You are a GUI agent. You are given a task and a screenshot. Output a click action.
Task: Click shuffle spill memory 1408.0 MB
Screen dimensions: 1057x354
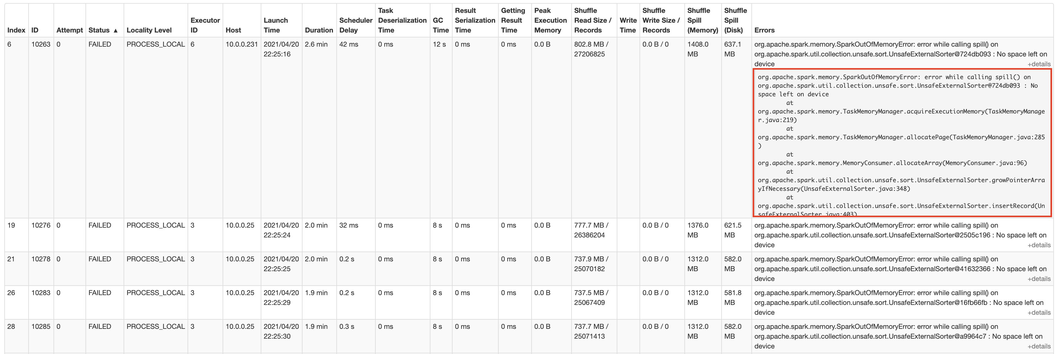click(698, 49)
